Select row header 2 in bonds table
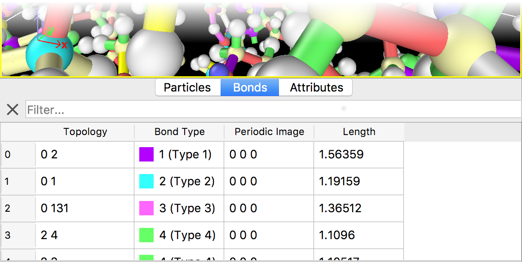The height and width of the screenshot is (262, 522). tap(18, 209)
